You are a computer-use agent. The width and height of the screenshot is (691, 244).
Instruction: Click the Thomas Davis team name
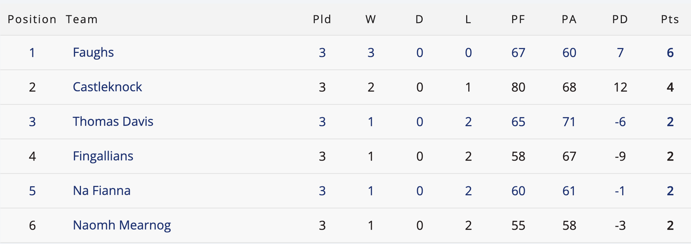coord(113,122)
